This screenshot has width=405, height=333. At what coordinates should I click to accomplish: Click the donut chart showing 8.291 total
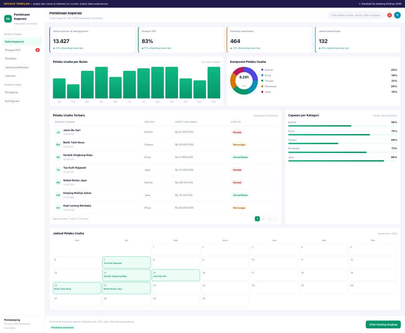point(244,81)
